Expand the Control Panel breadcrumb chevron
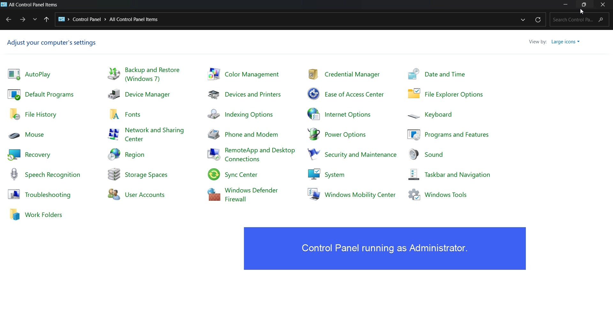The image size is (613, 325). pos(105,20)
